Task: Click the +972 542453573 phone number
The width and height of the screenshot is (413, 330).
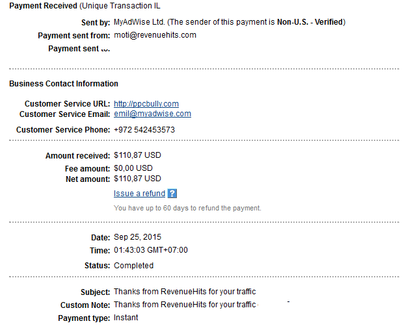Action: tap(144, 130)
